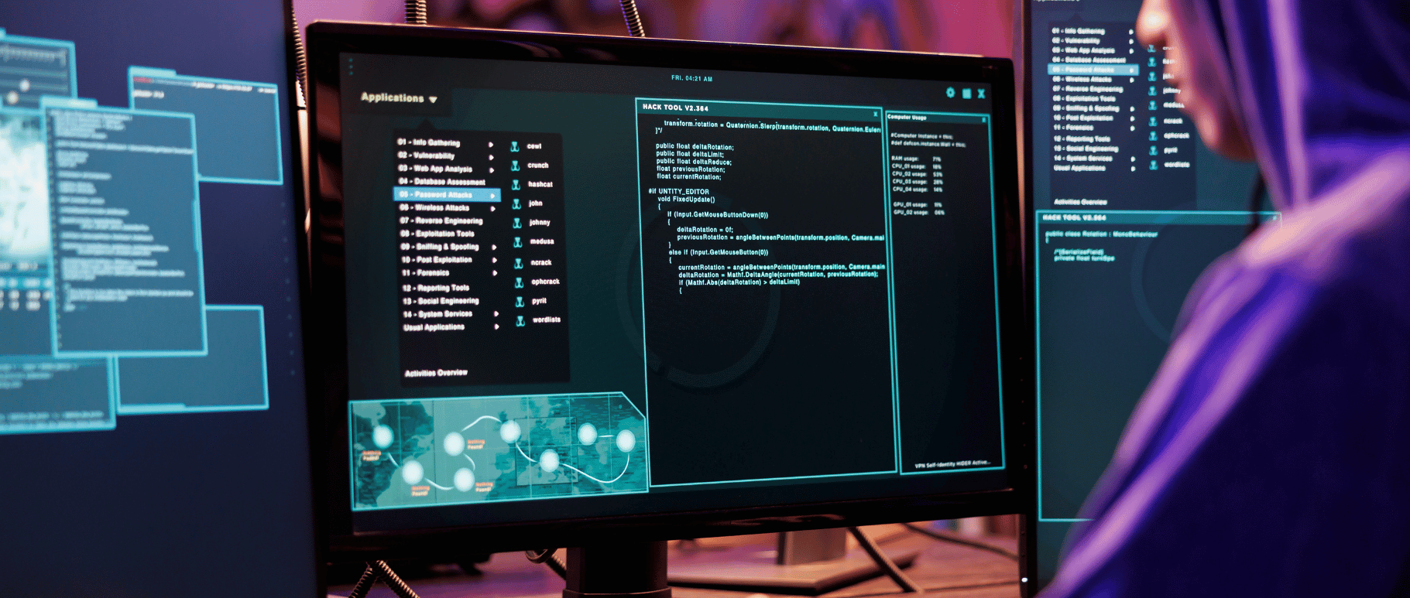Click the CPU_02 usage readout
This screenshot has width=1410, height=598.
point(918,174)
